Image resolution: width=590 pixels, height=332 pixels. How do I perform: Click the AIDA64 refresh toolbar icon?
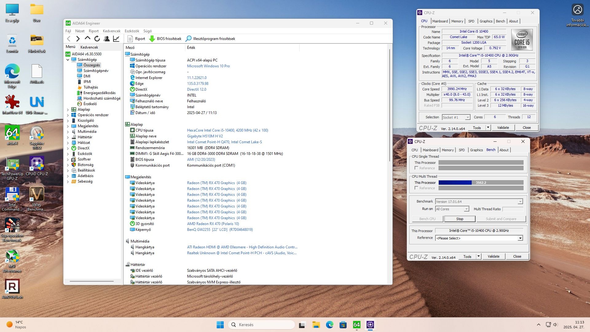(97, 39)
